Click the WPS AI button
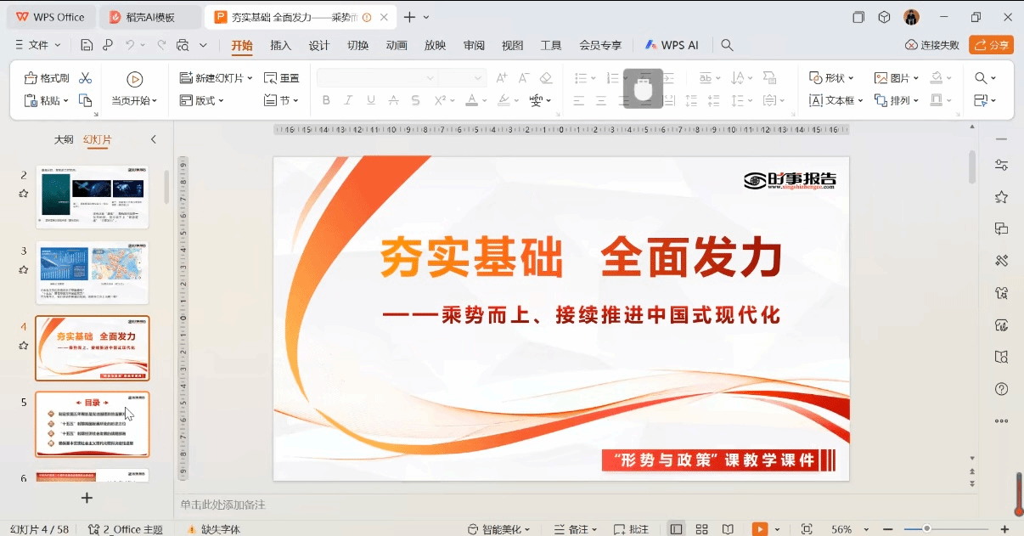The height and width of the screenshot is (536, 1024). tap(671, 45)
